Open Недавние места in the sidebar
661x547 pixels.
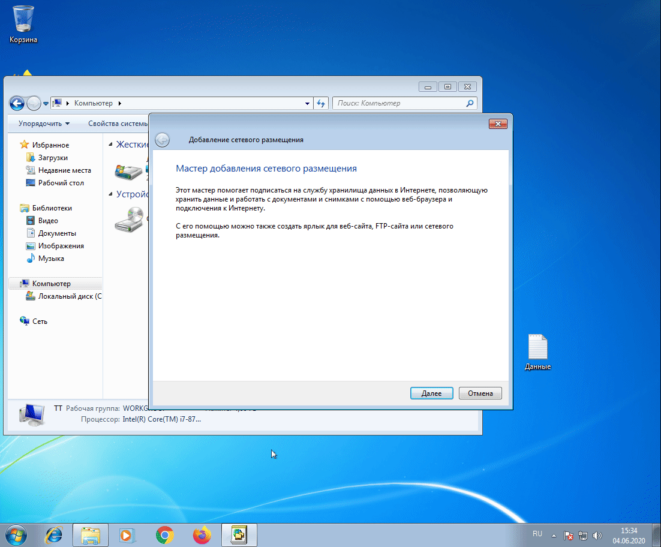(x=65, y=170)
